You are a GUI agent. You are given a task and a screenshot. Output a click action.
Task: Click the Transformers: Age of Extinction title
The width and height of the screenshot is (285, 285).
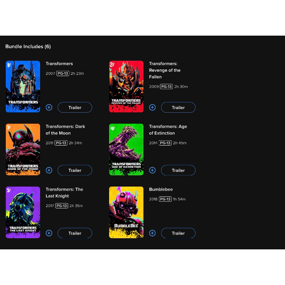[x=168, y=130]
